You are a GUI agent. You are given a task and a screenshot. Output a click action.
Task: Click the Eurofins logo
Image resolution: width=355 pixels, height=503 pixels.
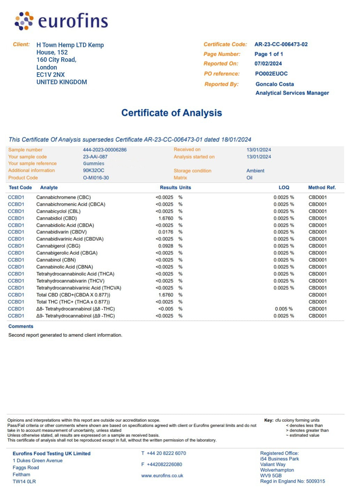click(61, 21)
